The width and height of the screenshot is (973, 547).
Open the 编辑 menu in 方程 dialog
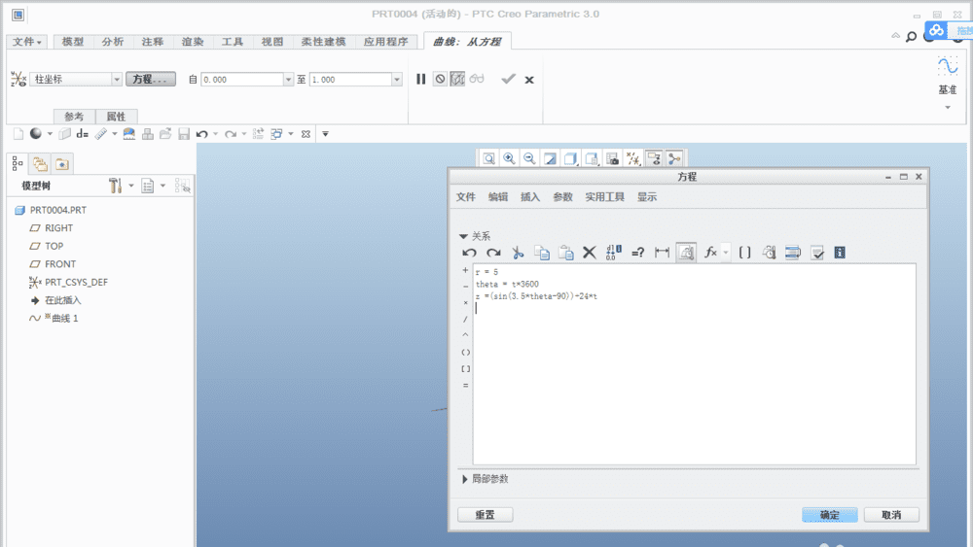(x=497, y=197)
